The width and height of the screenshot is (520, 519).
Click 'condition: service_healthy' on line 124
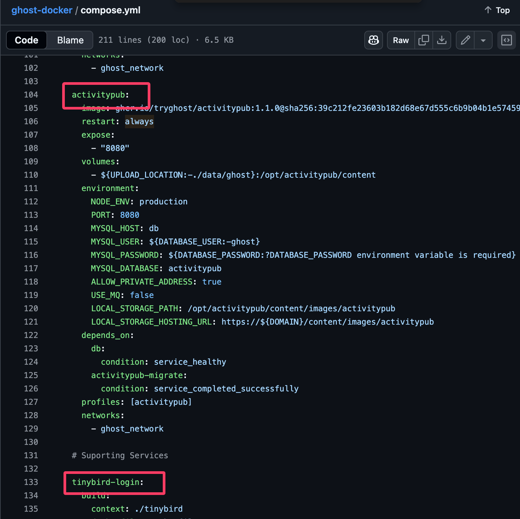[163, 362]
